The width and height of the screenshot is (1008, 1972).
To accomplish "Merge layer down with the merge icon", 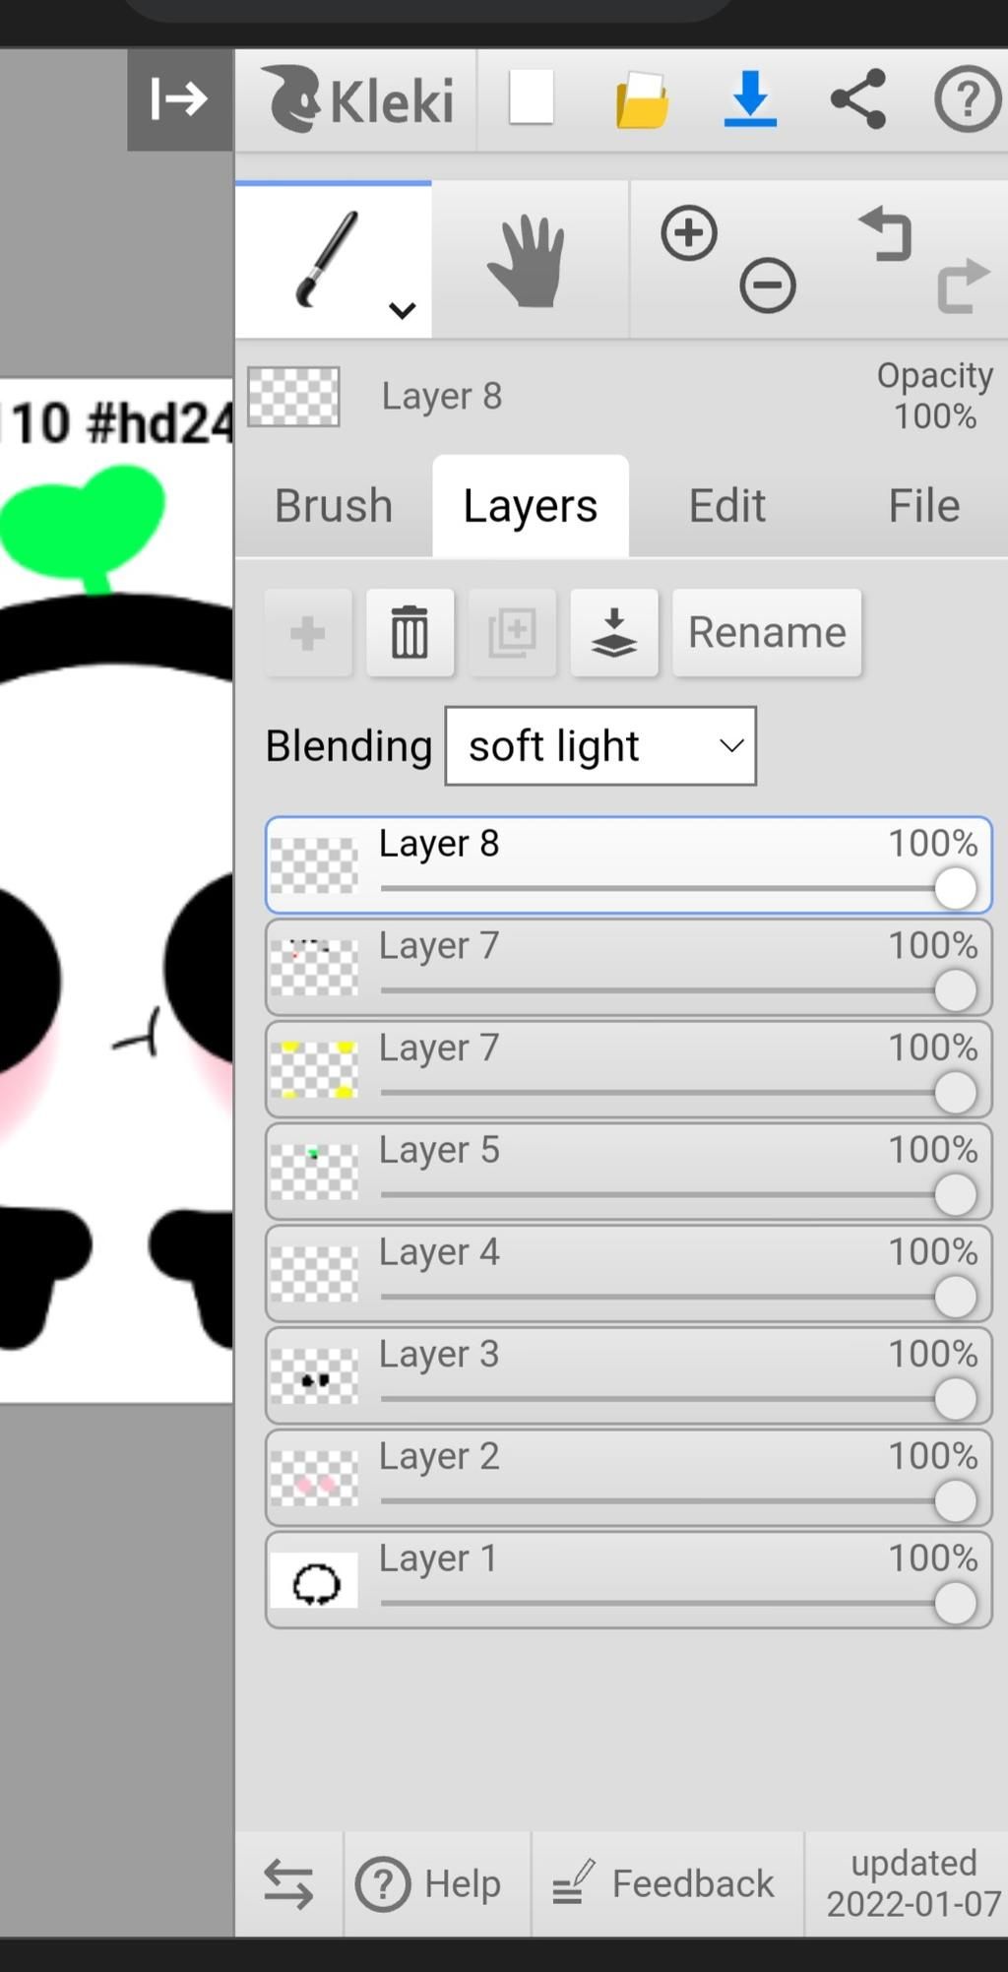I will [x=614, y=632].
